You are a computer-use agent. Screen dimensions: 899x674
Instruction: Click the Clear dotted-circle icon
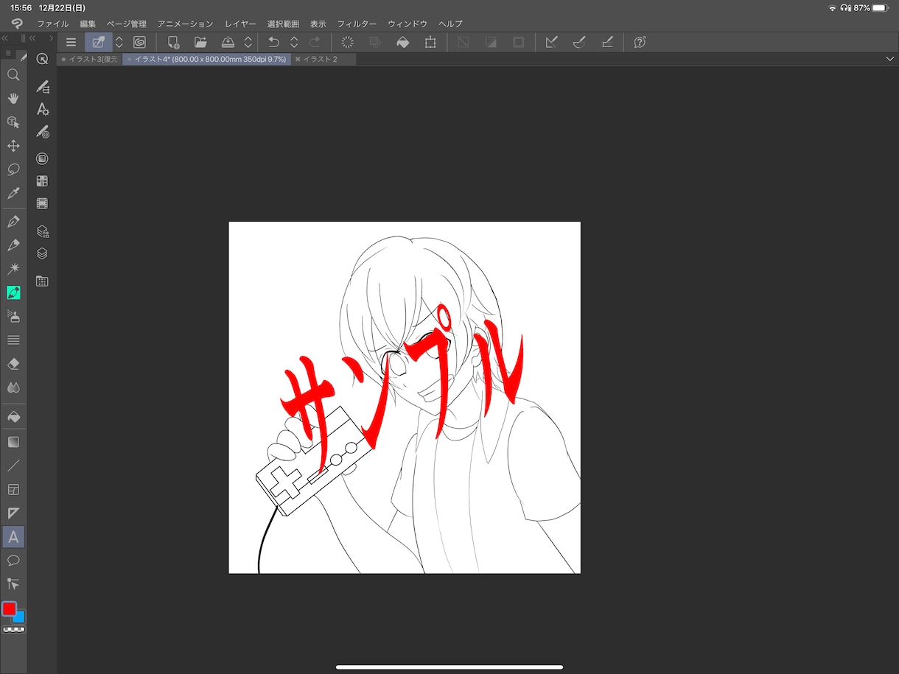tap(347, 42)
